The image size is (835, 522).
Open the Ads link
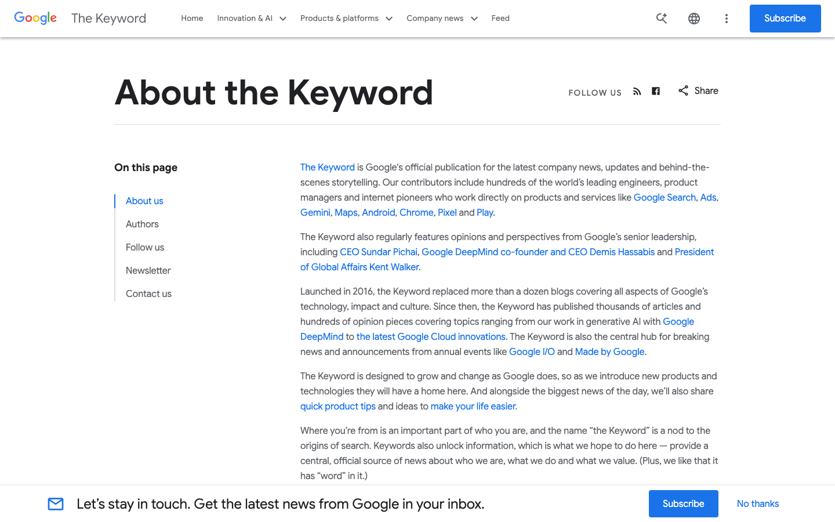709,197
